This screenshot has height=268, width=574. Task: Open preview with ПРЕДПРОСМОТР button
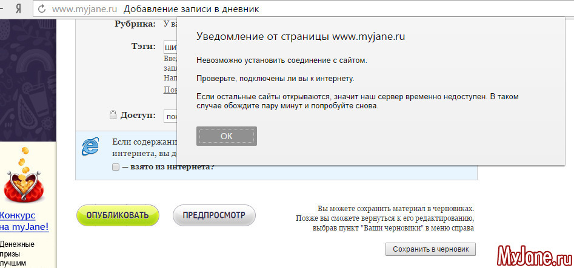click(x=214, y=215)
